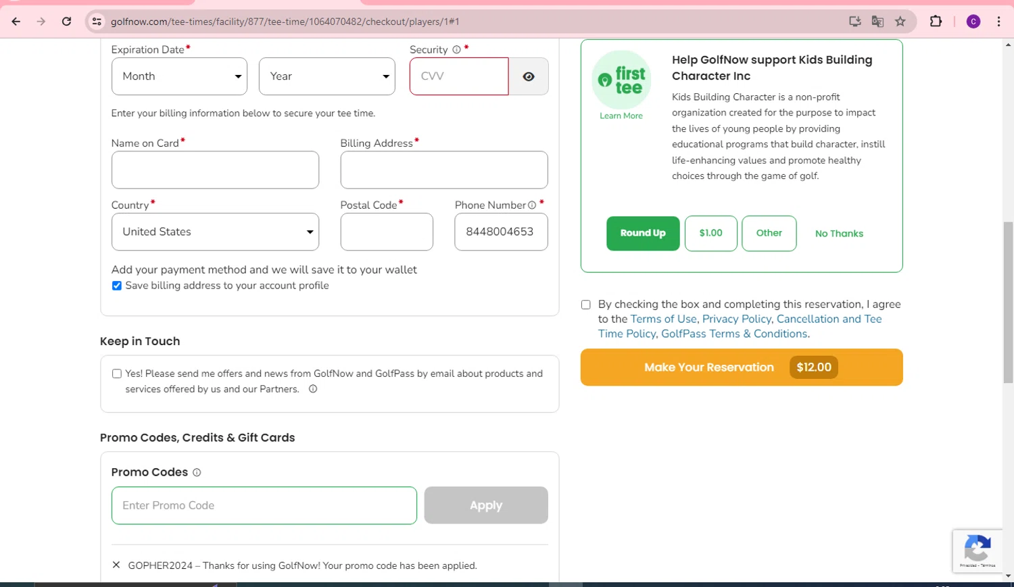
Task: Click the Phone Number field
Action: (501, 232)
